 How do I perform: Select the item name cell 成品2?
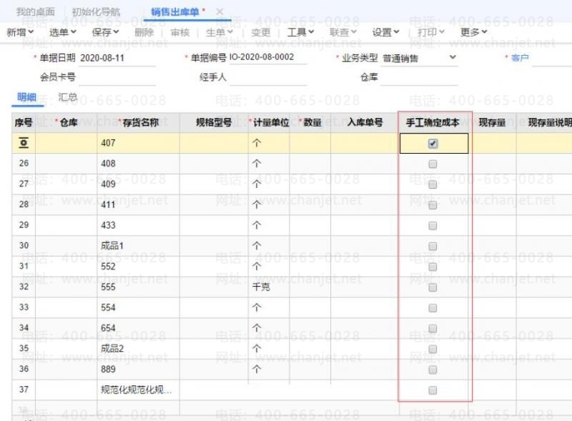139,349
